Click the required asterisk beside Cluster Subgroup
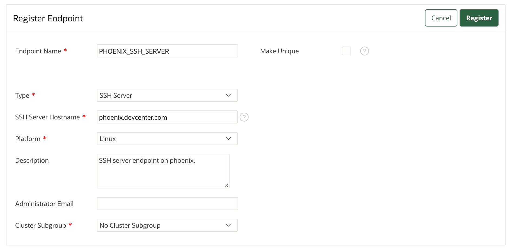 click(x=70, y=224)
